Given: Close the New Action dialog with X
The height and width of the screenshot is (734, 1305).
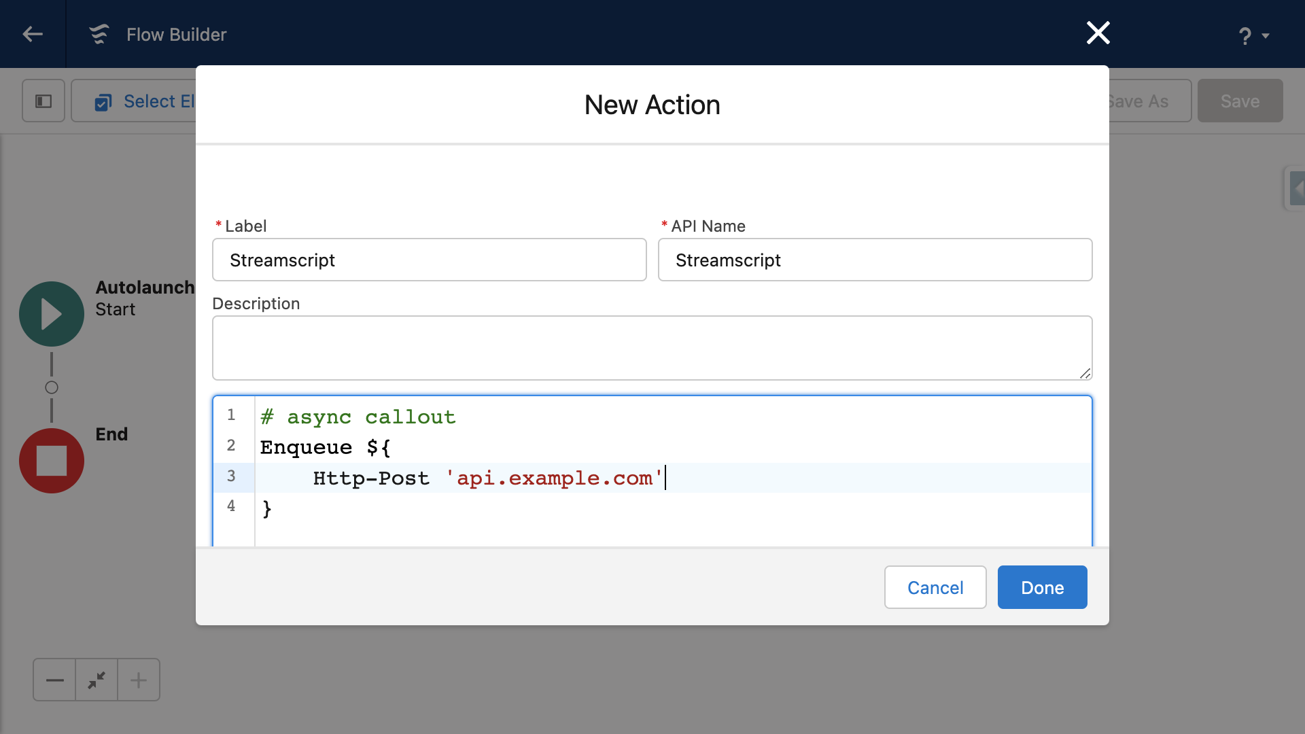Looking at the screenshot, I should coord(1098,33).
